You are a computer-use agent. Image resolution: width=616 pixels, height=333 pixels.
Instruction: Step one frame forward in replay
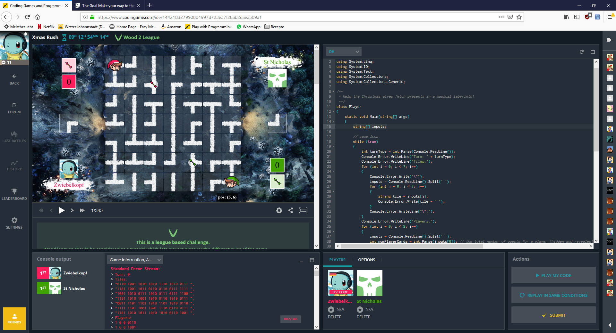(72, 210)
